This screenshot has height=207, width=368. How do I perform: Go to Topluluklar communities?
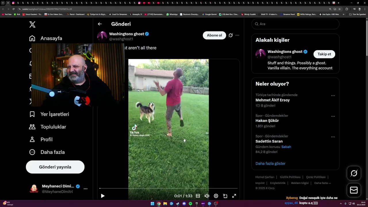pyautogui.click(x=48, y=127)
